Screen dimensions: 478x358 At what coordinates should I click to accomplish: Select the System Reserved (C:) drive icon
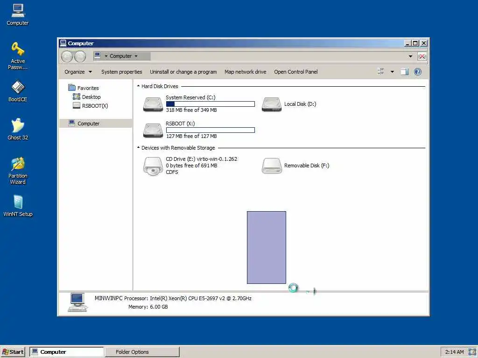153,104
